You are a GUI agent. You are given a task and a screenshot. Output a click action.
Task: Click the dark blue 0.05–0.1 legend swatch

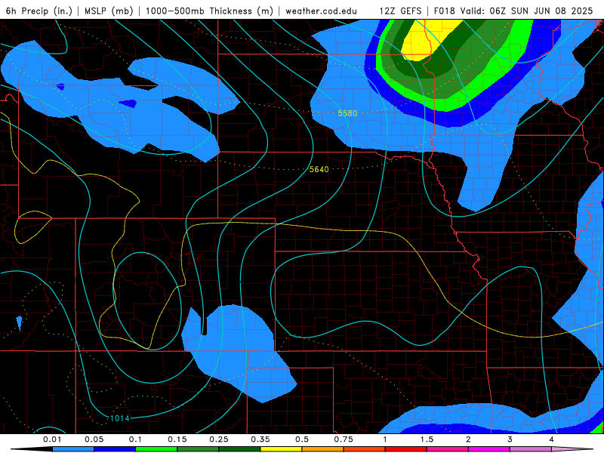[x=115, y=449]
